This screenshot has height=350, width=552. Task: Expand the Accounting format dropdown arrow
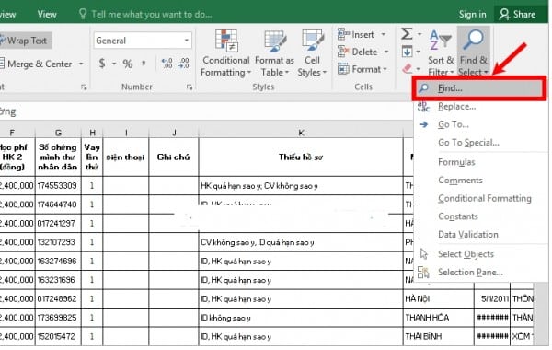(x=114, y=64)
